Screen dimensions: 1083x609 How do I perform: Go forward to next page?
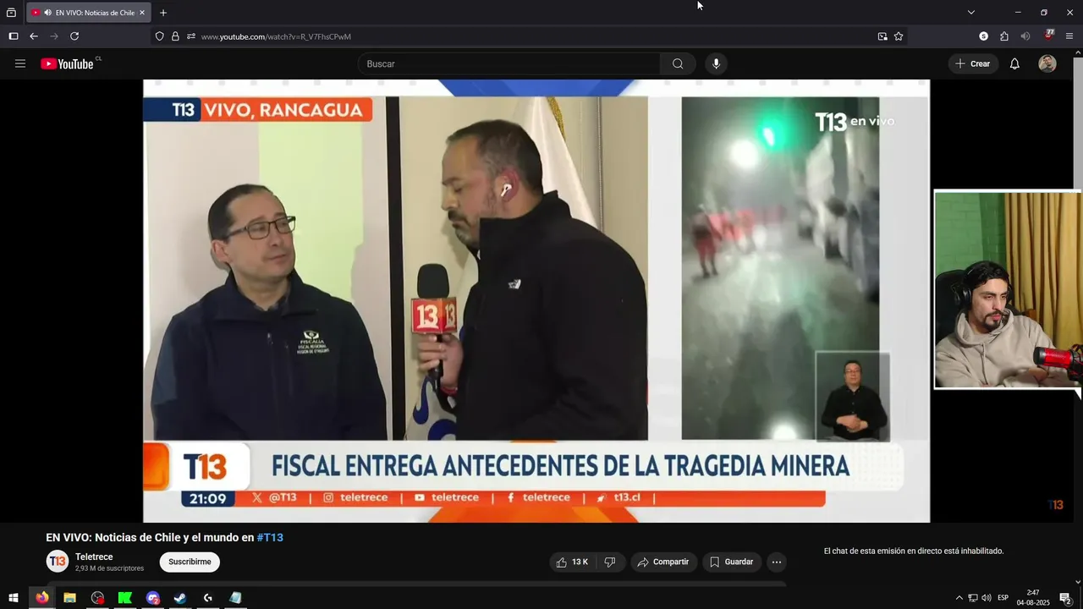coord(54,36)
